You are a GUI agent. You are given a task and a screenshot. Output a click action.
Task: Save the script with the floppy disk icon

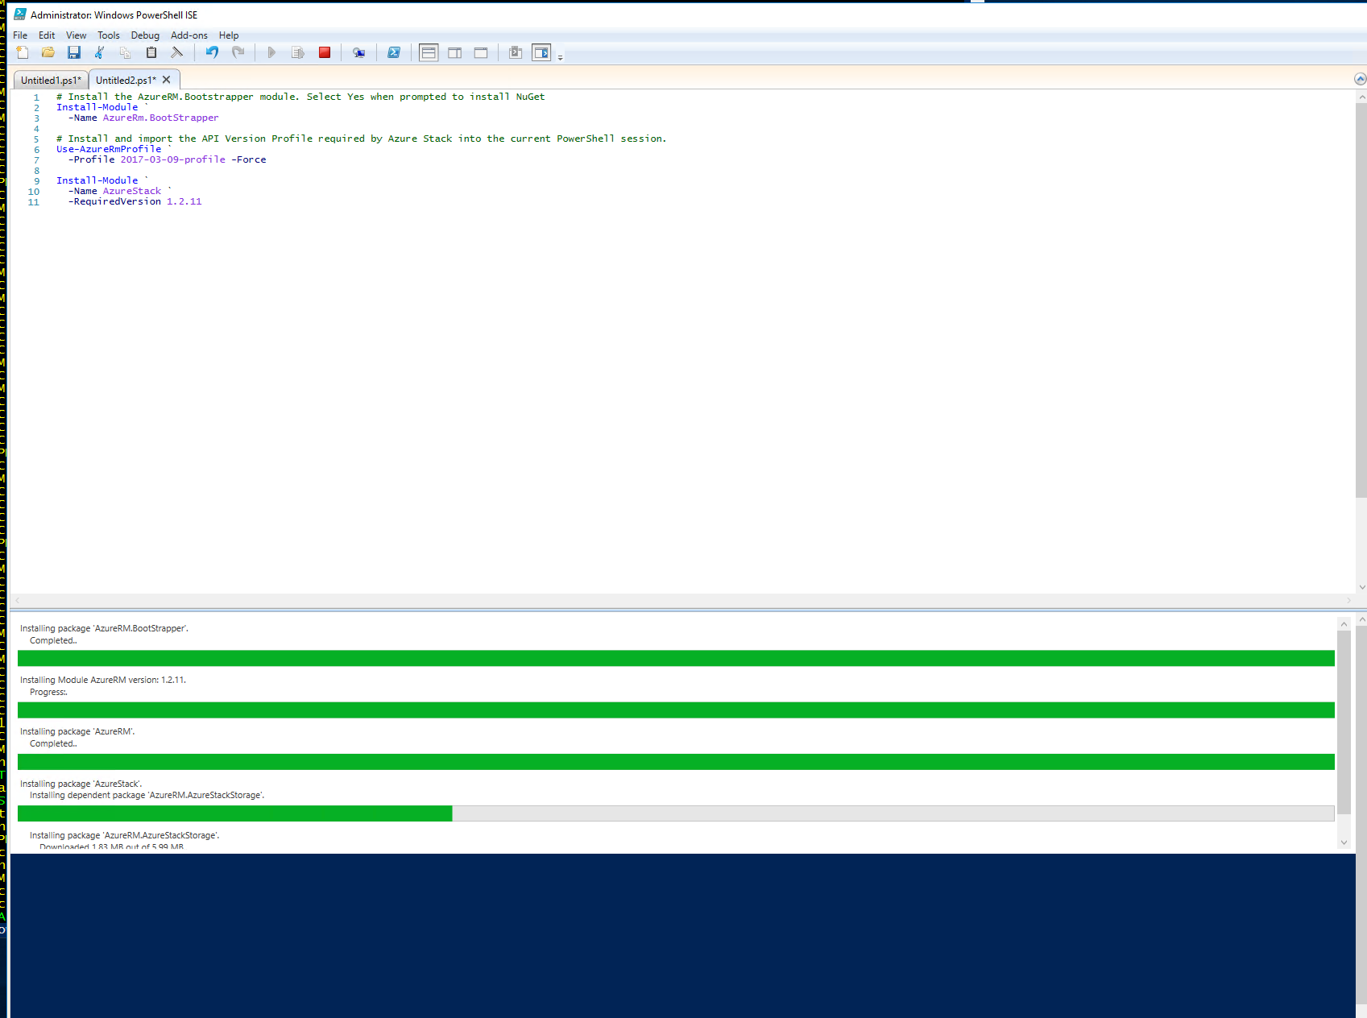click(74, 52)
